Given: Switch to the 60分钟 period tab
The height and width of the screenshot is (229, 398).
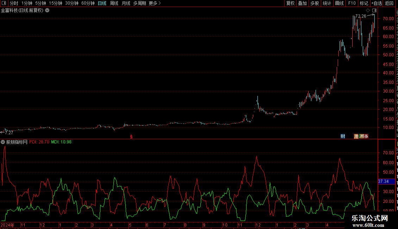Looking at the screenshot, I should (x=88, y=3).
